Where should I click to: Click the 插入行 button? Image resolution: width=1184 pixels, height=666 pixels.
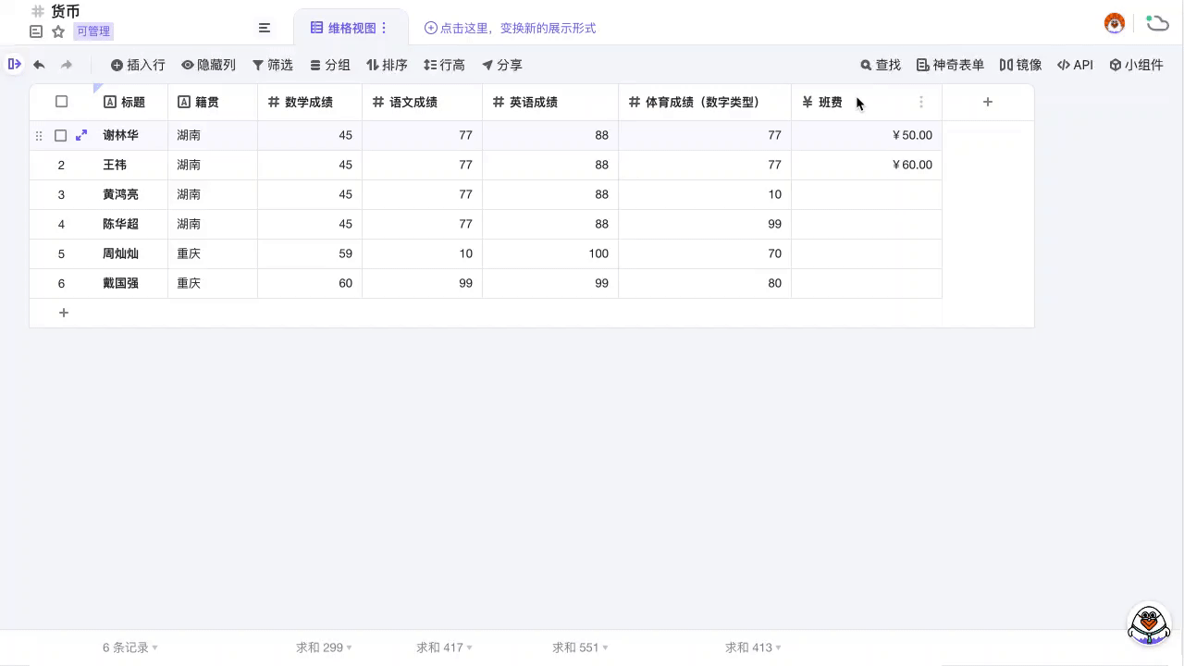click(137, 65)
